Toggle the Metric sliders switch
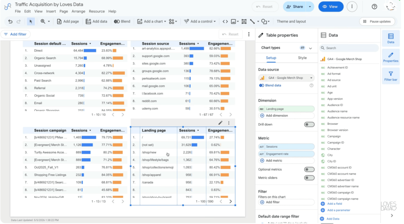The height and width of the screenshot is (224, 404). (x=309, y=178)
